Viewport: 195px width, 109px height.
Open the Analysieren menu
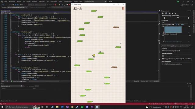pyautogui.click(x=54, y=2)
